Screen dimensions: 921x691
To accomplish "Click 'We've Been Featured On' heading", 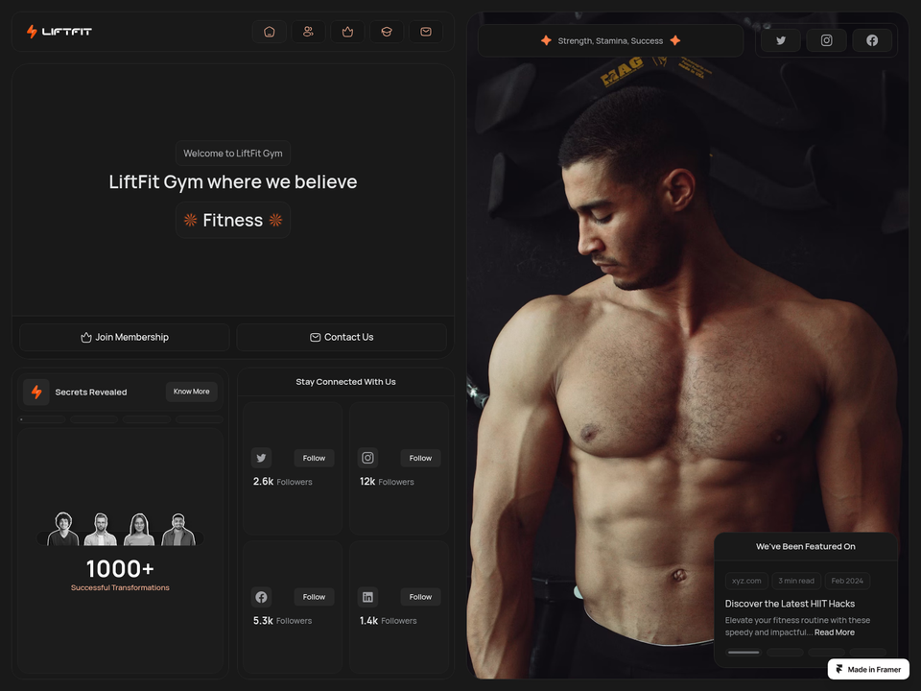I will click(x=805, y=546).
